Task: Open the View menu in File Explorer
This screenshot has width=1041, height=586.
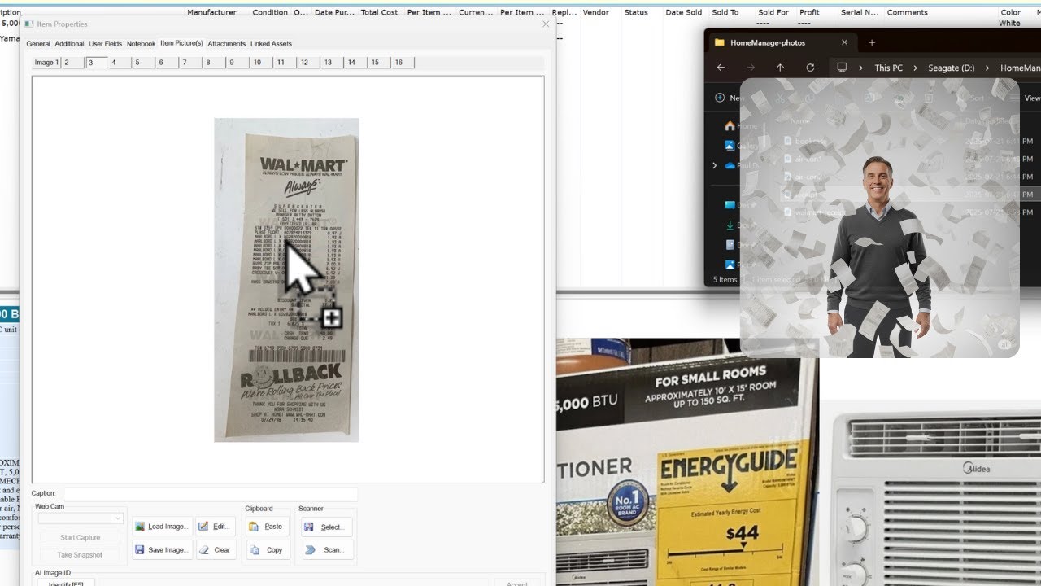Action: point(1032,98)
